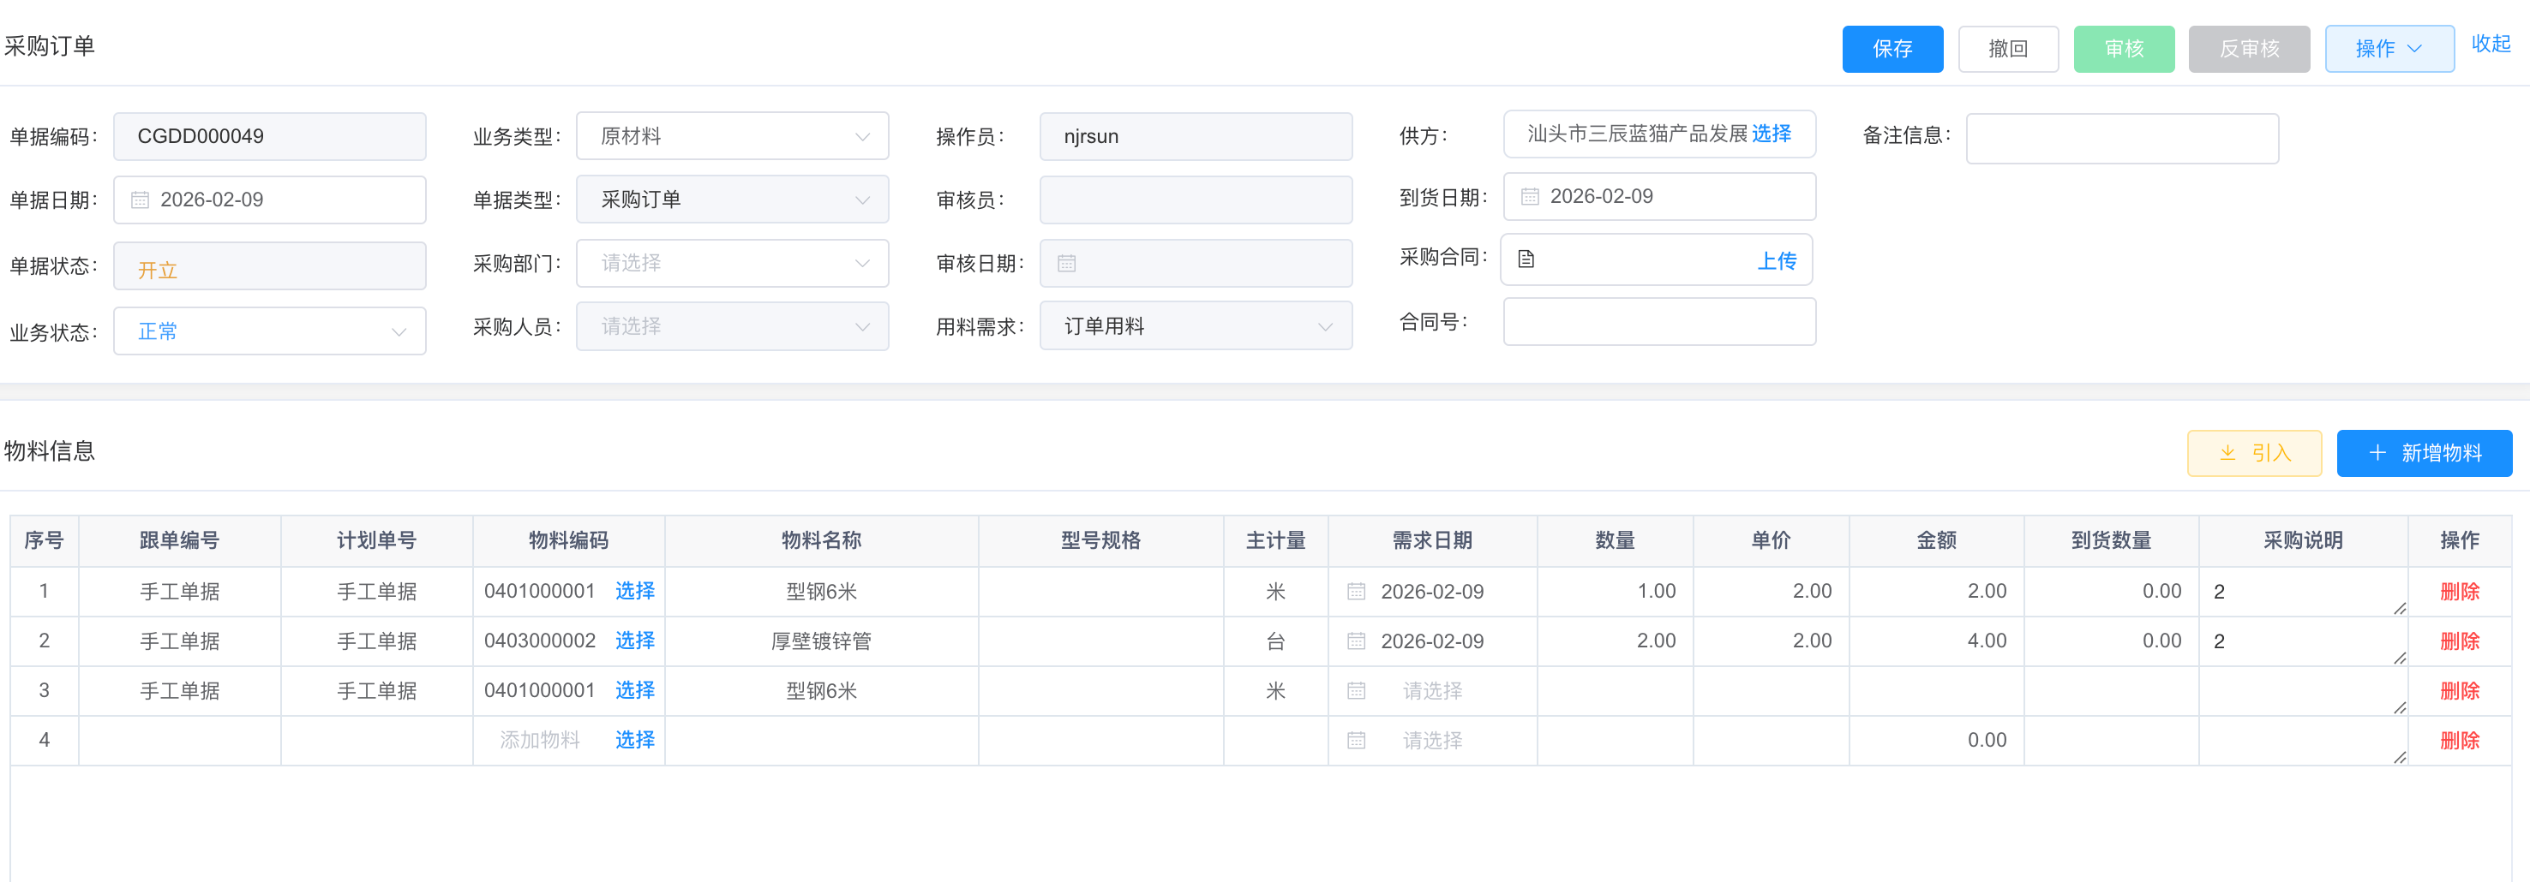This screenshot has width=2530, height=882.
Task: Click the 引入 import button
Action: point(2253,453)
